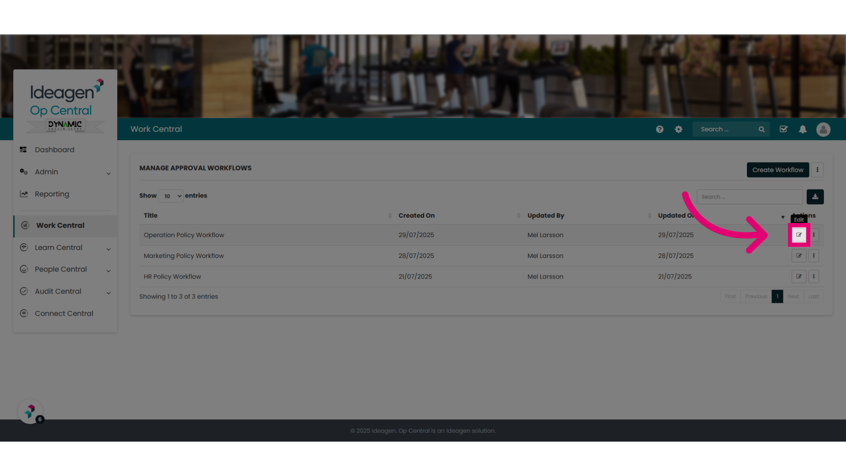Click Mel Larsson in Operation Policy row
This screenshot has height=476, width=846.
click(545, 235)
